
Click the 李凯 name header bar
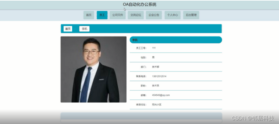pos(176,40)
